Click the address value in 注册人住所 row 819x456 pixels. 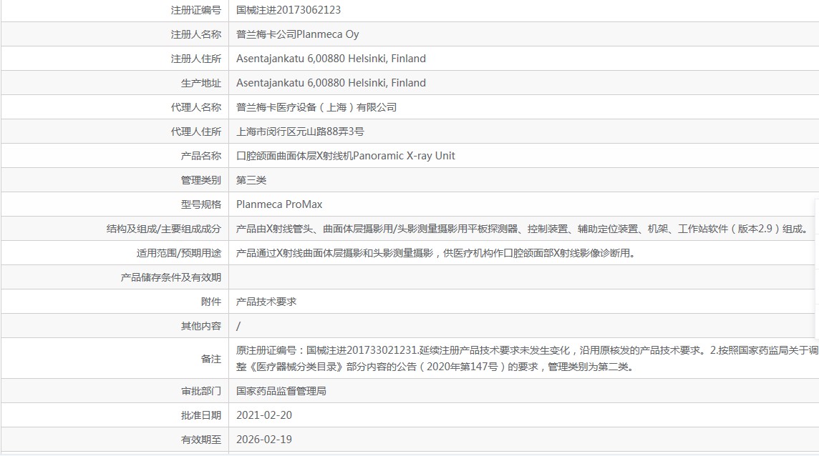point(331,59)
